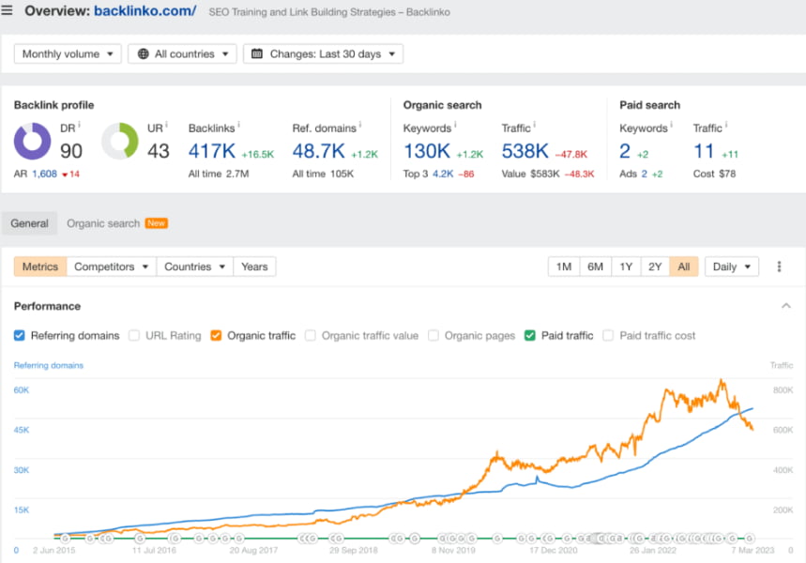806x563 pixels.
Task: Expand the Daily interval dropdown
Action: pos(731,266)
